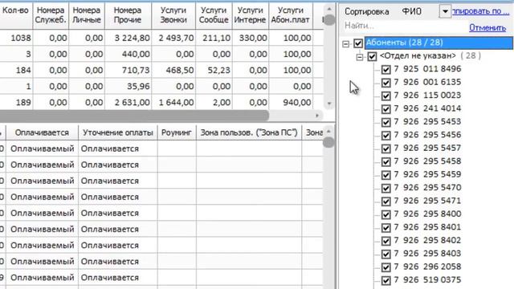Screen dimensions: 514x289
Task: Uncheck subscriber 7 926 295 5459
Action: (x=385, y=175)
